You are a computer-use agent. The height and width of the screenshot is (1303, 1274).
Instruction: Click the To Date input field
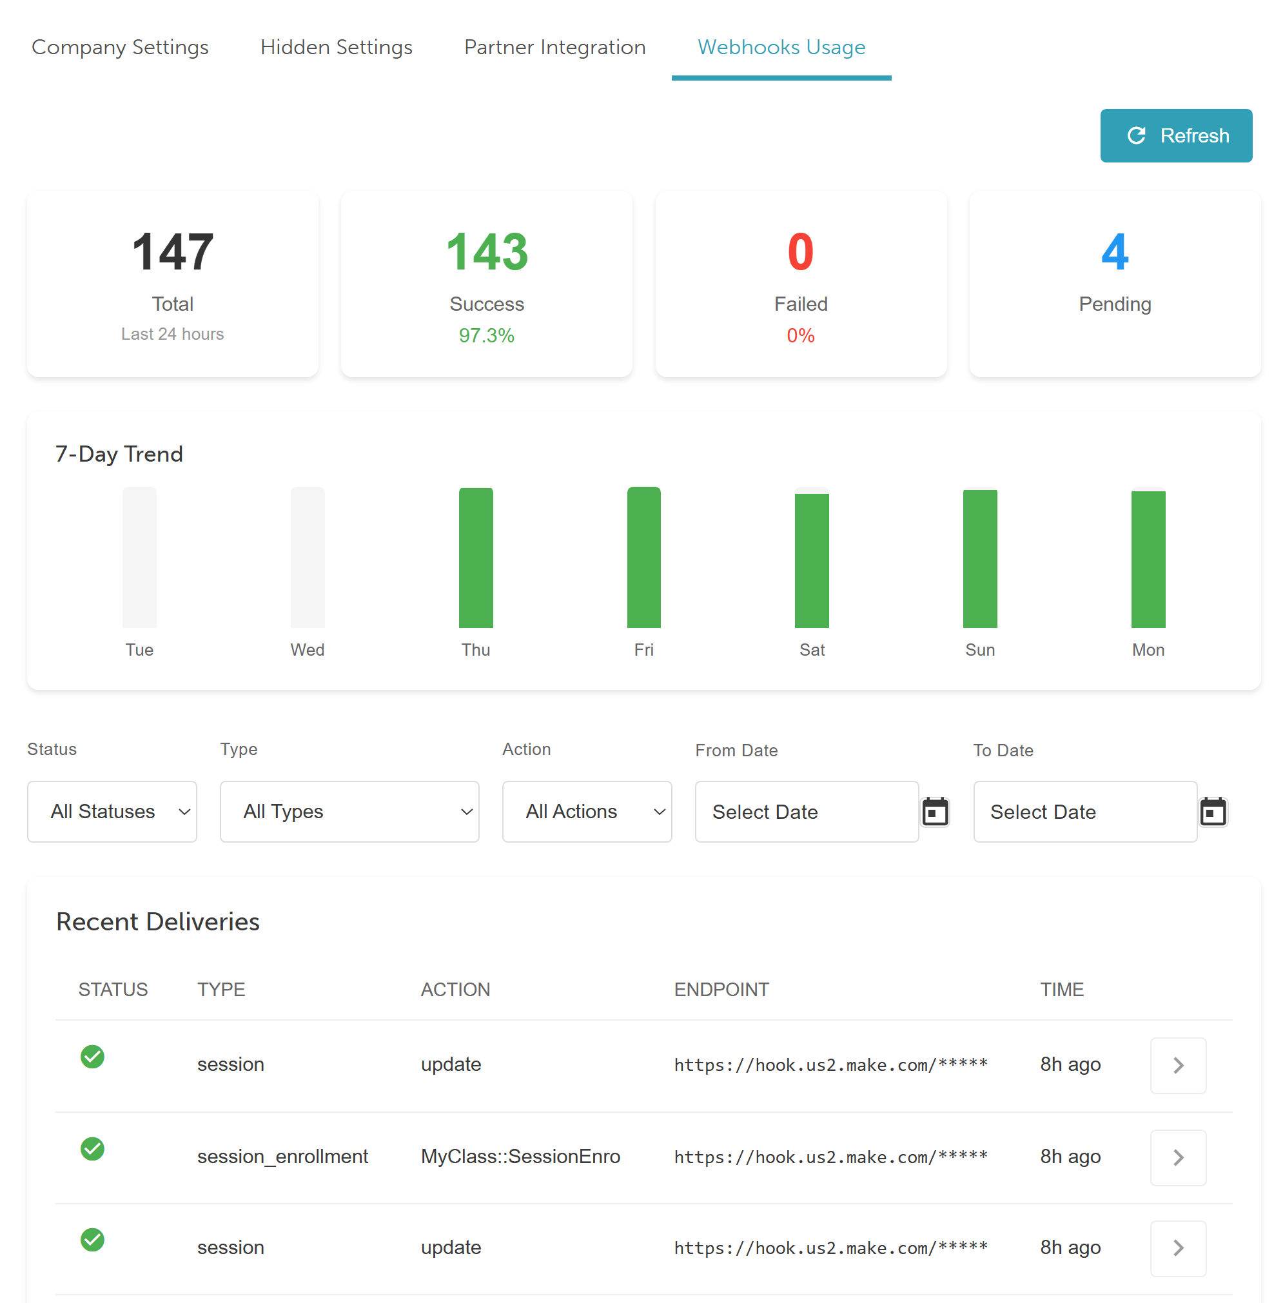tap(1084, 811)
